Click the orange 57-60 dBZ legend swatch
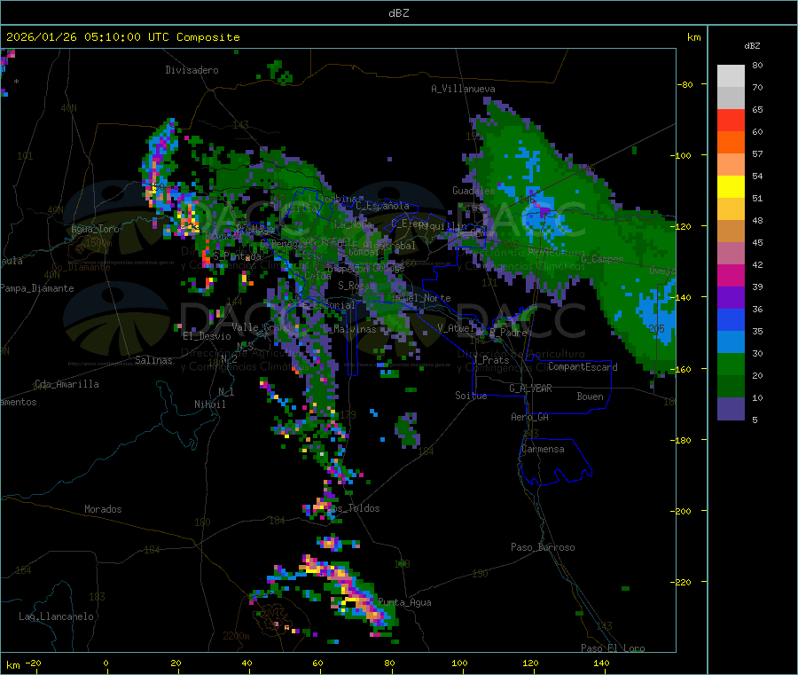 (x=731, y=143)
